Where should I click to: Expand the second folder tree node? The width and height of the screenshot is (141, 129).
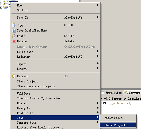click(1, 7)
